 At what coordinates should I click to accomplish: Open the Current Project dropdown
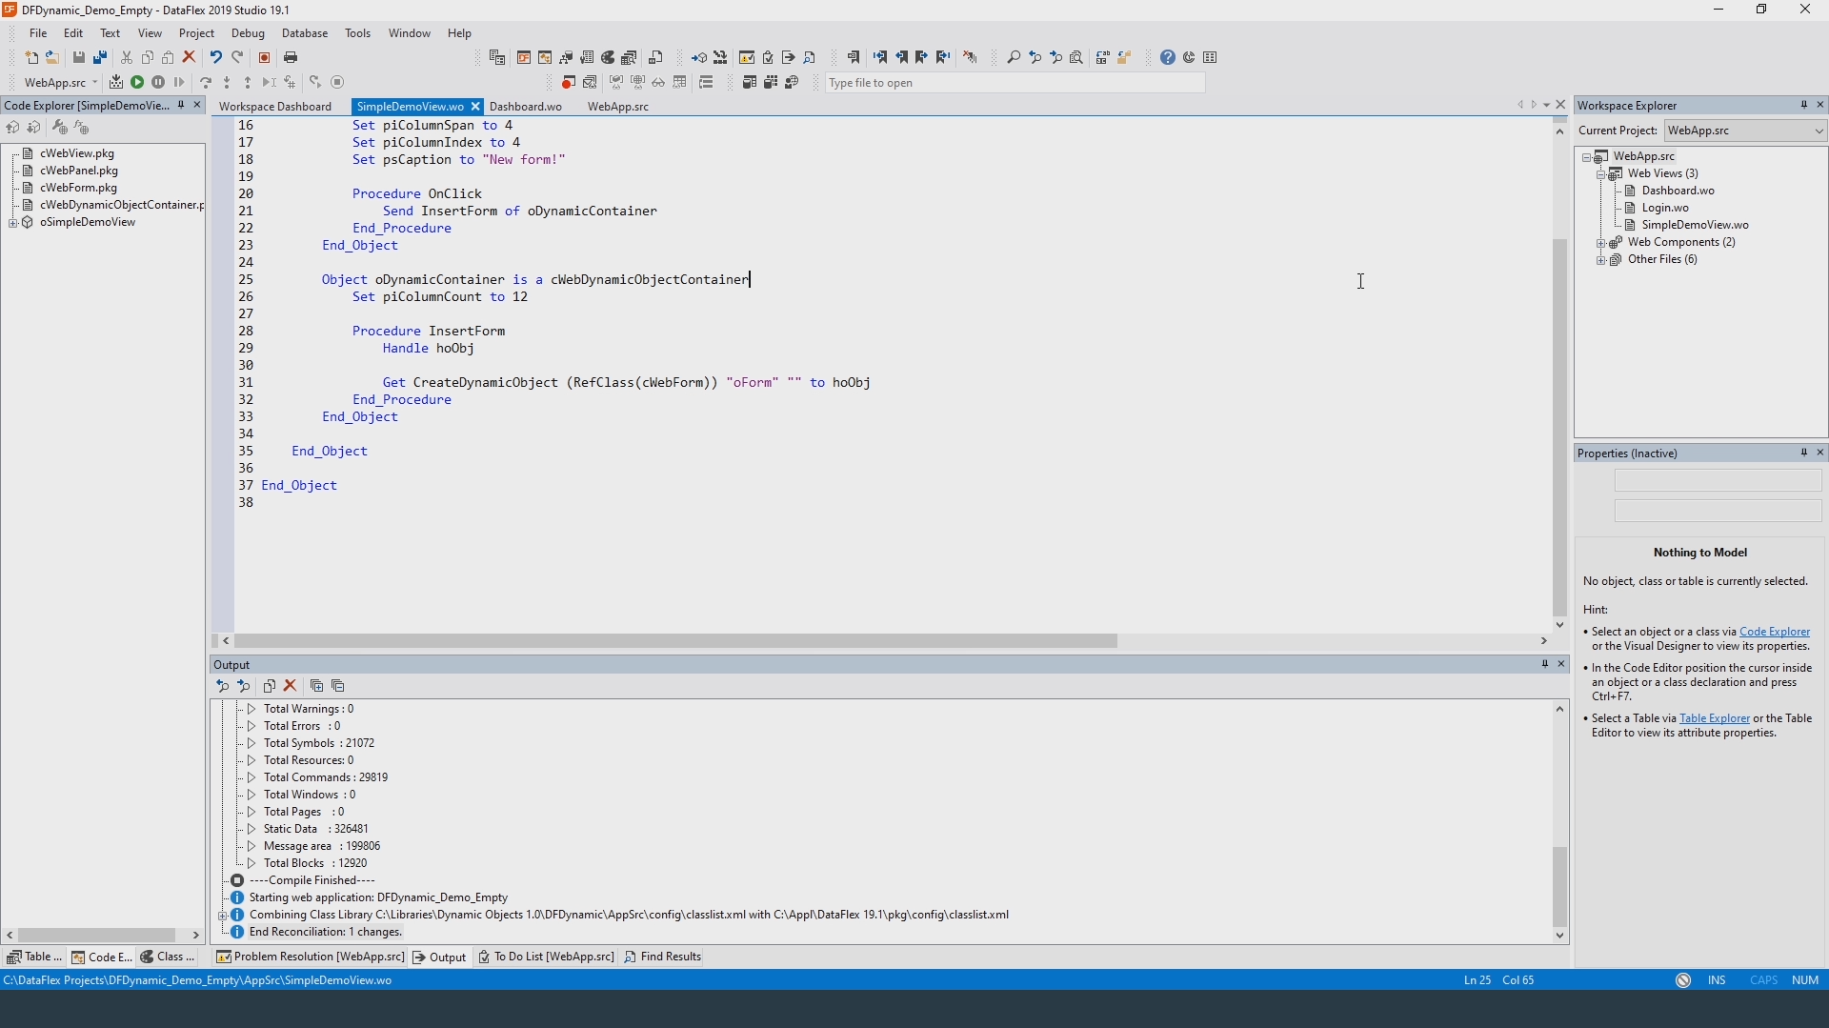pyautogui.click(x=1819, y=131)
